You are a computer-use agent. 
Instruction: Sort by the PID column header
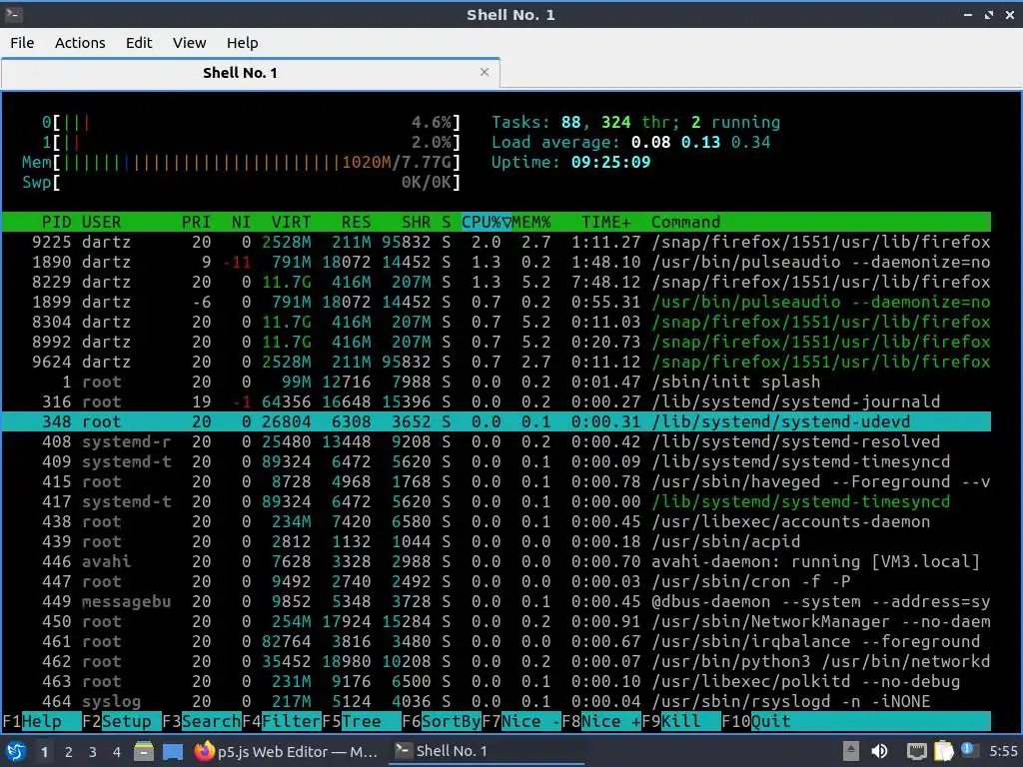pyautogui.click(x=56, y=222)
